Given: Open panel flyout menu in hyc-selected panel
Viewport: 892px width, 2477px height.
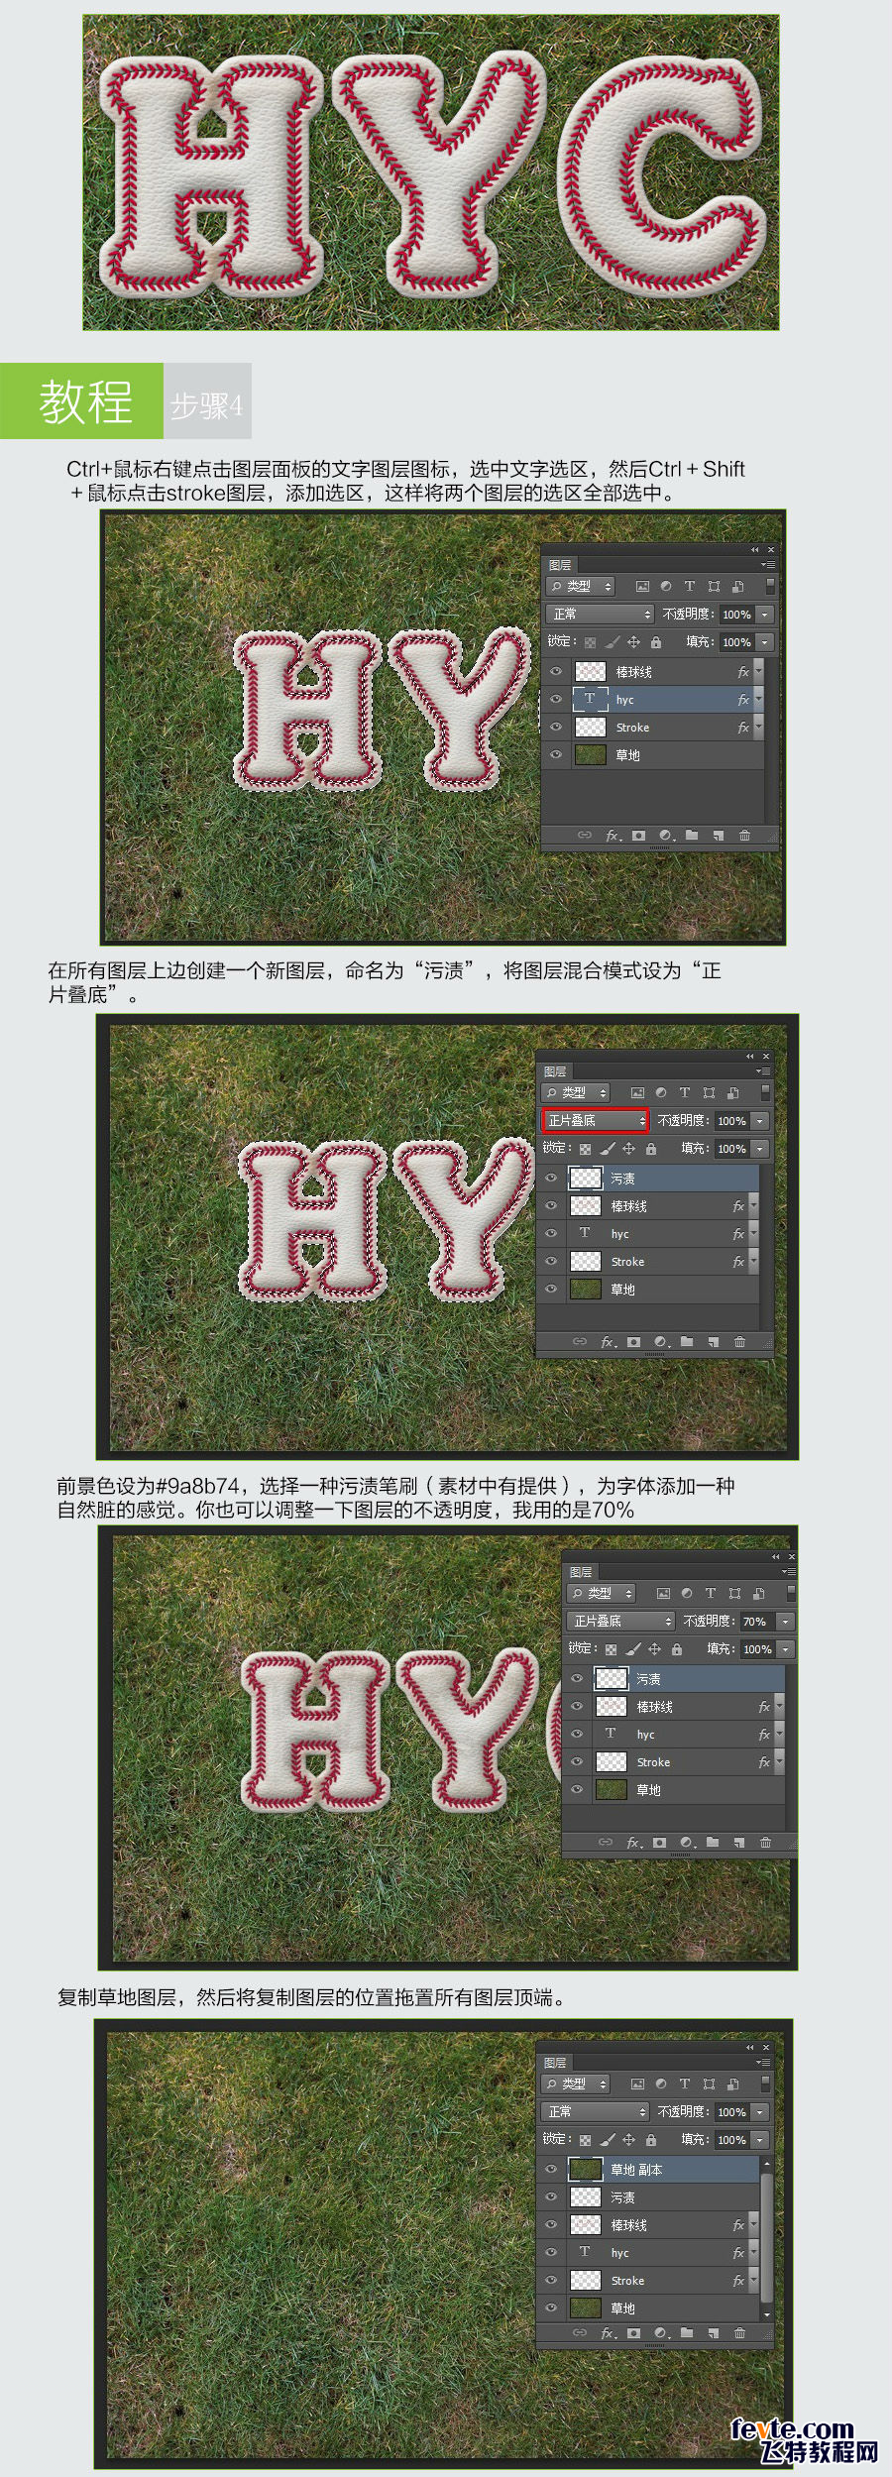Looking at the screenshot, I should pos(768,565).
